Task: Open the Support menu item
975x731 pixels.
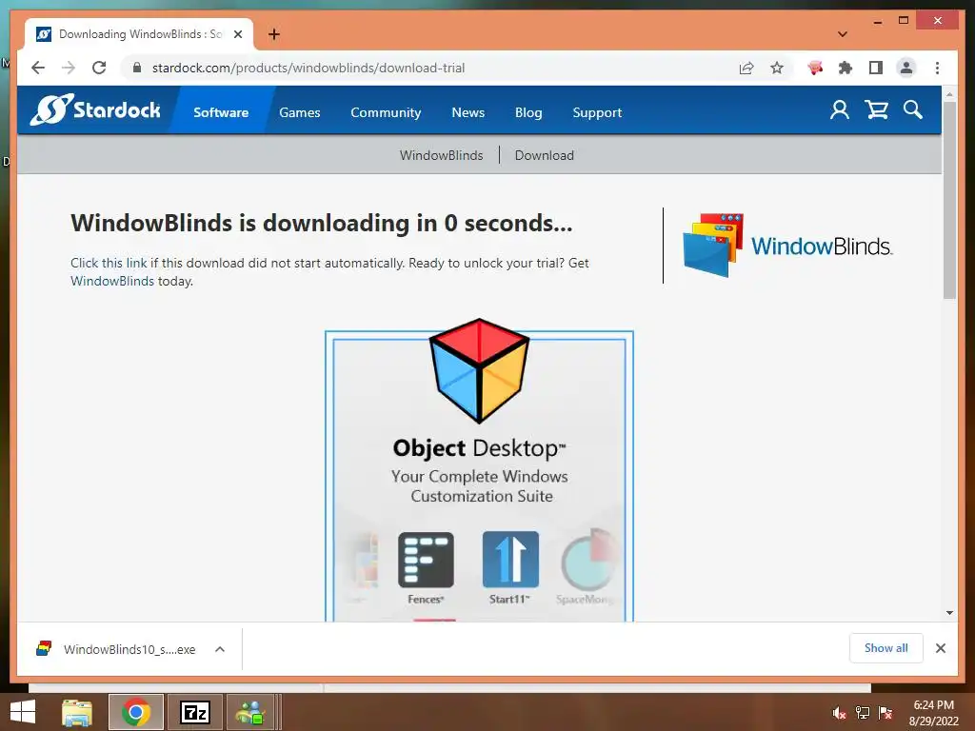Action: pos(597,112)
